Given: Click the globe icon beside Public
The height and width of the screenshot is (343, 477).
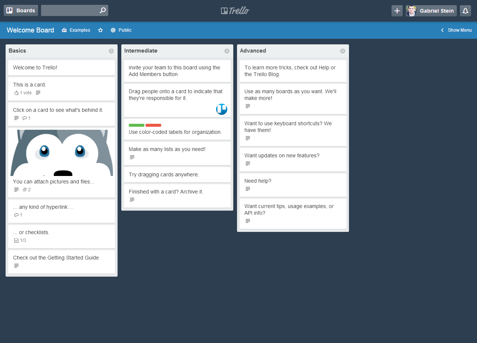Looking at the screenshot, I should click(x=113, y=30).
